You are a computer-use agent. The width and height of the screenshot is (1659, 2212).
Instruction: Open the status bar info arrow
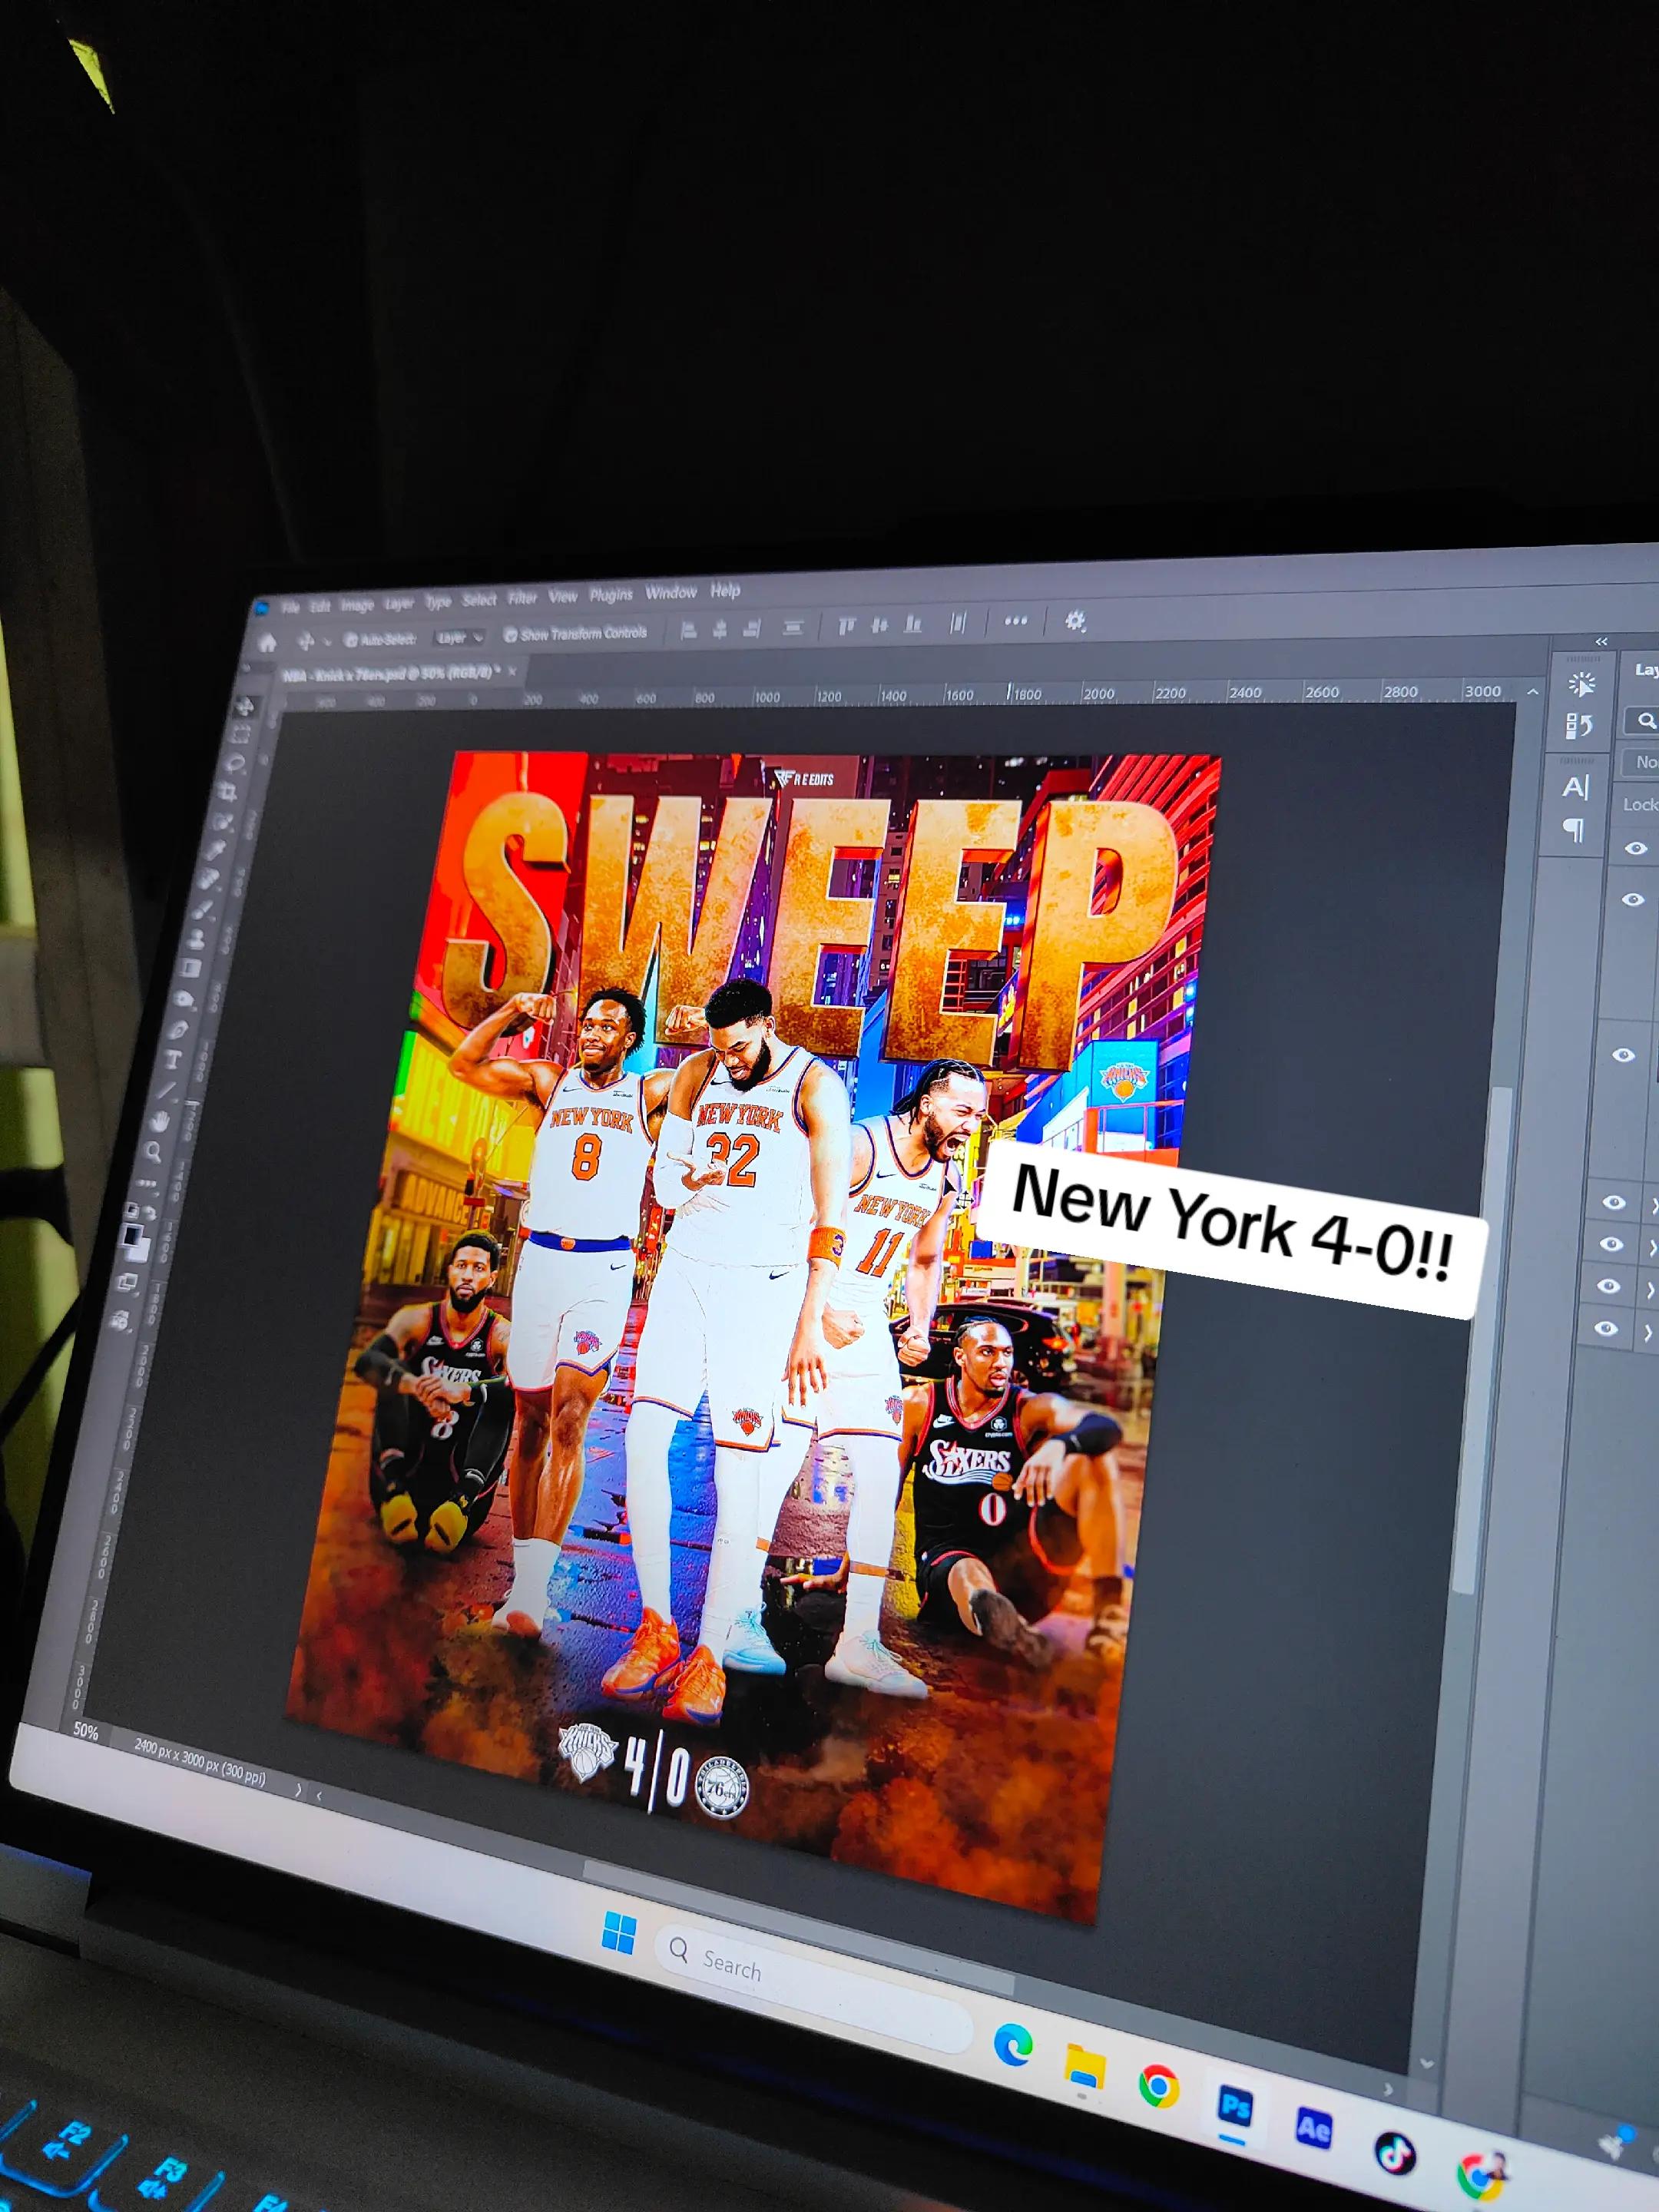tap(298, 1792)
